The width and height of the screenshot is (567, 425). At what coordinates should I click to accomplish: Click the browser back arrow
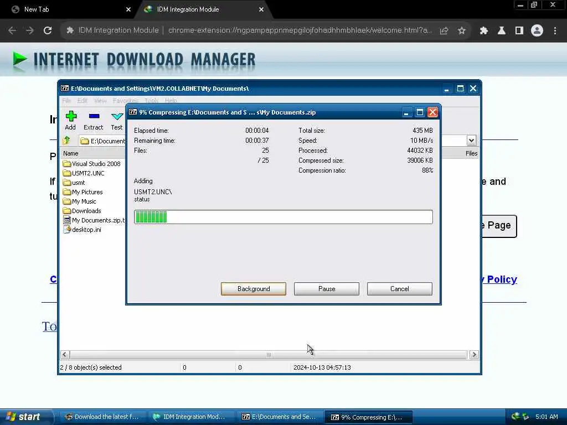coord(12,30)
